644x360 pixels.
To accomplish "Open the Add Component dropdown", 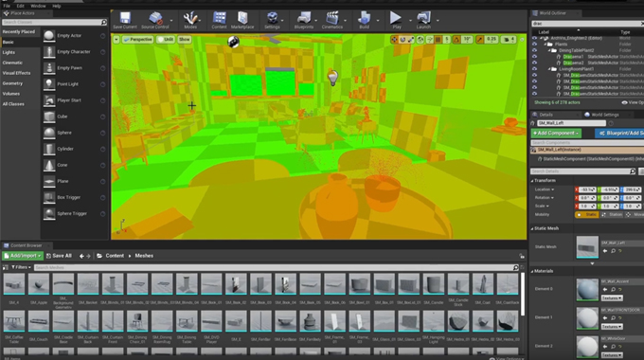I will (x=556, y=134).
